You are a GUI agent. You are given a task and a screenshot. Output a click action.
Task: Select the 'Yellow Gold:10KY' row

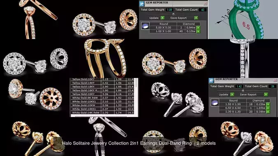[x=103, y=79]
